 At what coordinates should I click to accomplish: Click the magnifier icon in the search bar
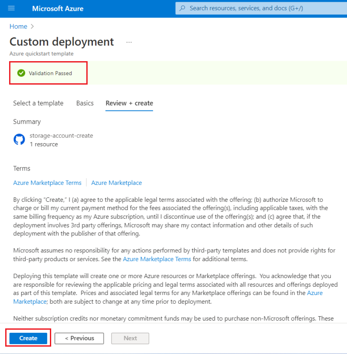(183, 8)
